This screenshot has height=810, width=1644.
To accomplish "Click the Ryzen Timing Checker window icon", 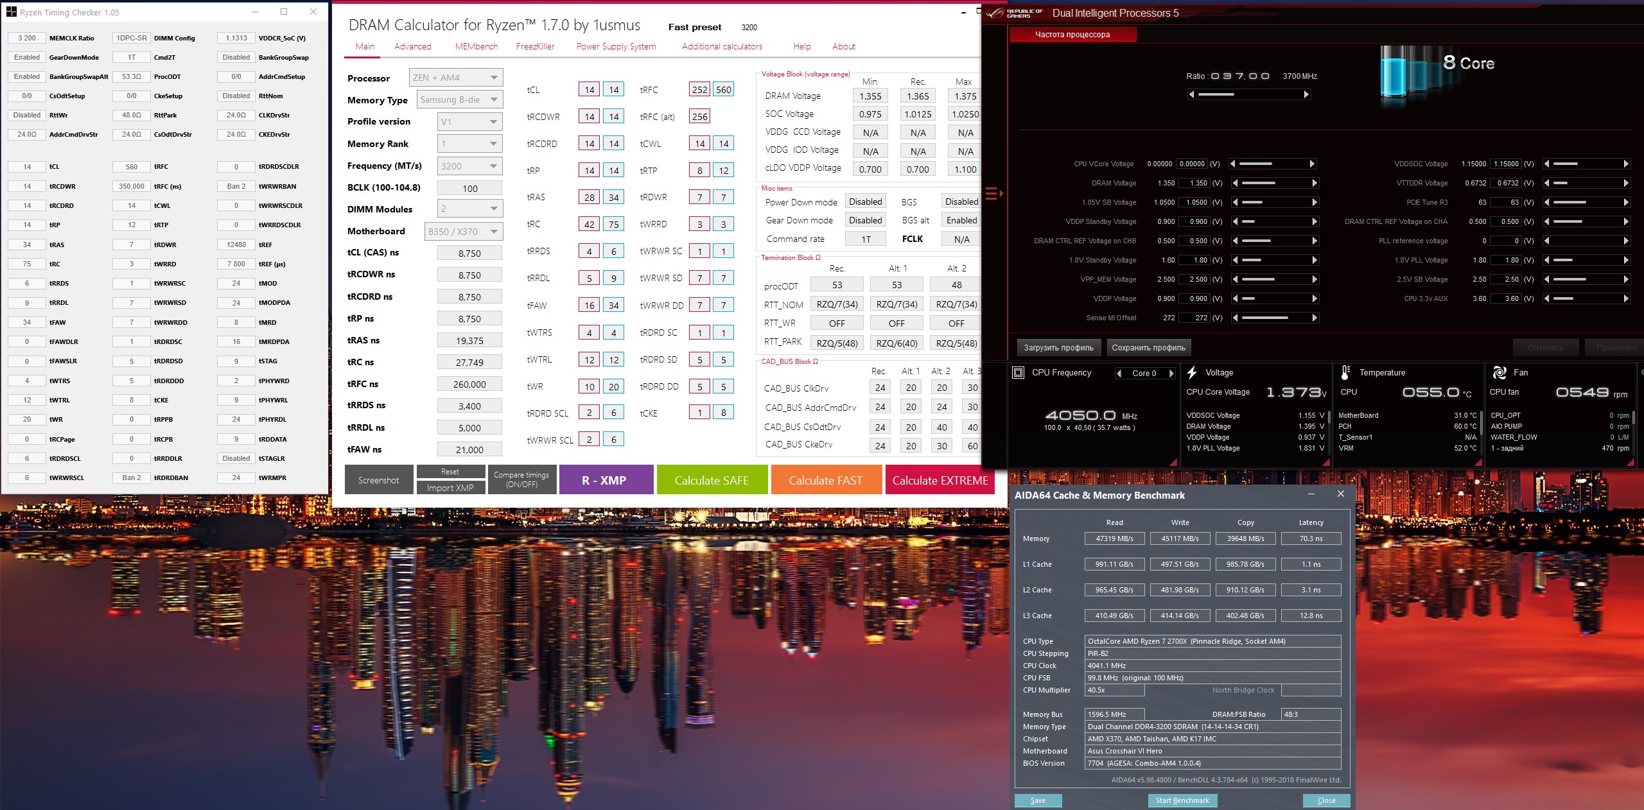I will coord(11,12).
